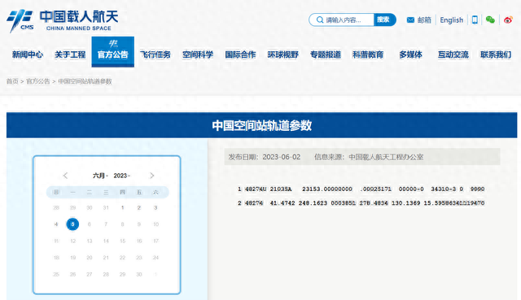Screen dimensions: 521x300
Task: Open the 多媒体 menu
Action: [410, 54]
